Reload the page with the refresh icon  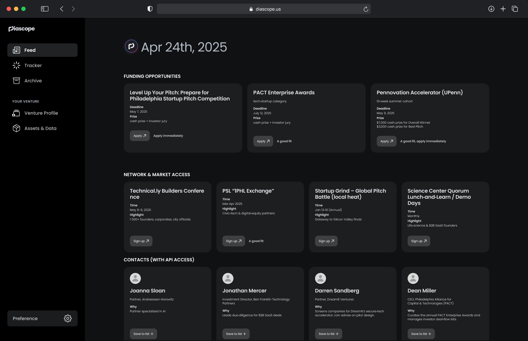(x=366, y=9)
